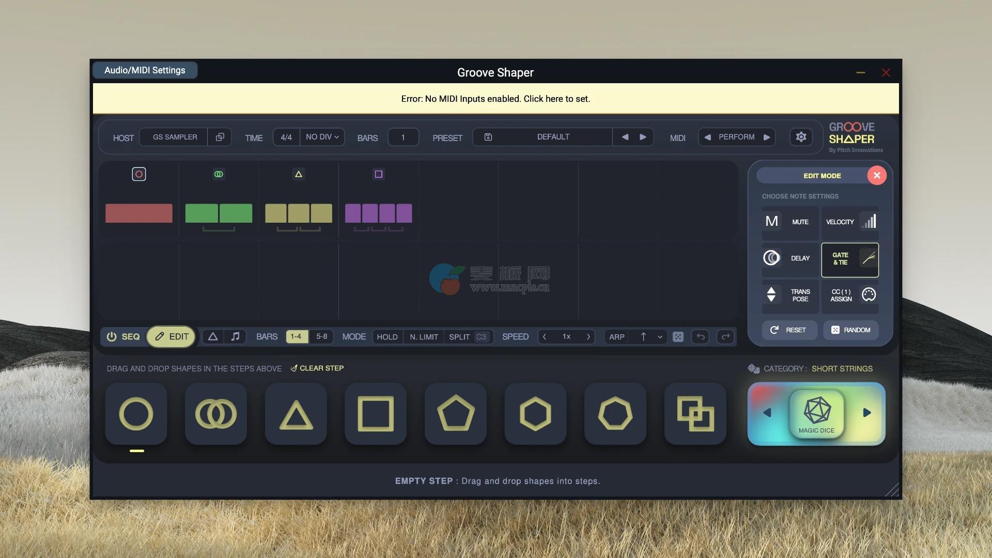The height and width of the screenshot is (558, 992).
Task: Click the music note view icon
Action: tap(235, 337)
